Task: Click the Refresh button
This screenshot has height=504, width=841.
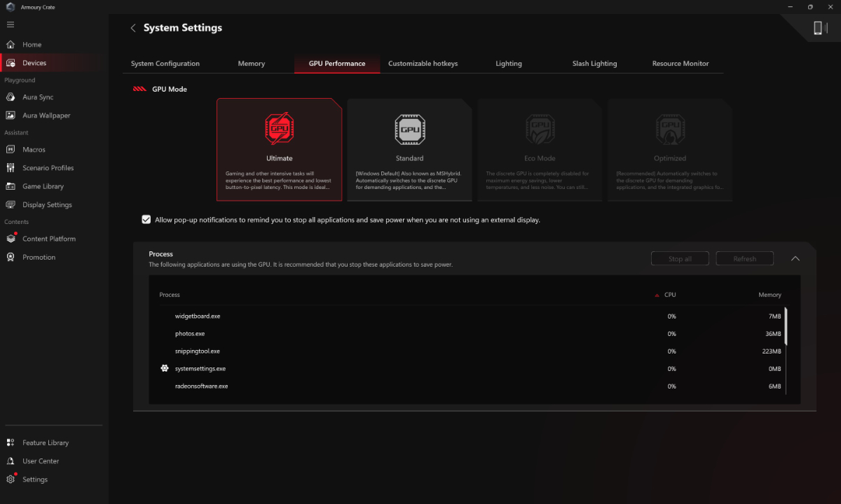Action: coord(744,259)
